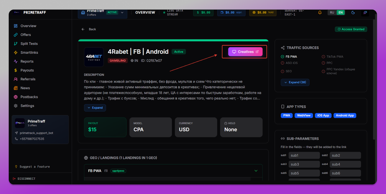This screenshot has height=194, width=386.
Task: Focus the sub2 input field
Action: (x=345, y=155)
